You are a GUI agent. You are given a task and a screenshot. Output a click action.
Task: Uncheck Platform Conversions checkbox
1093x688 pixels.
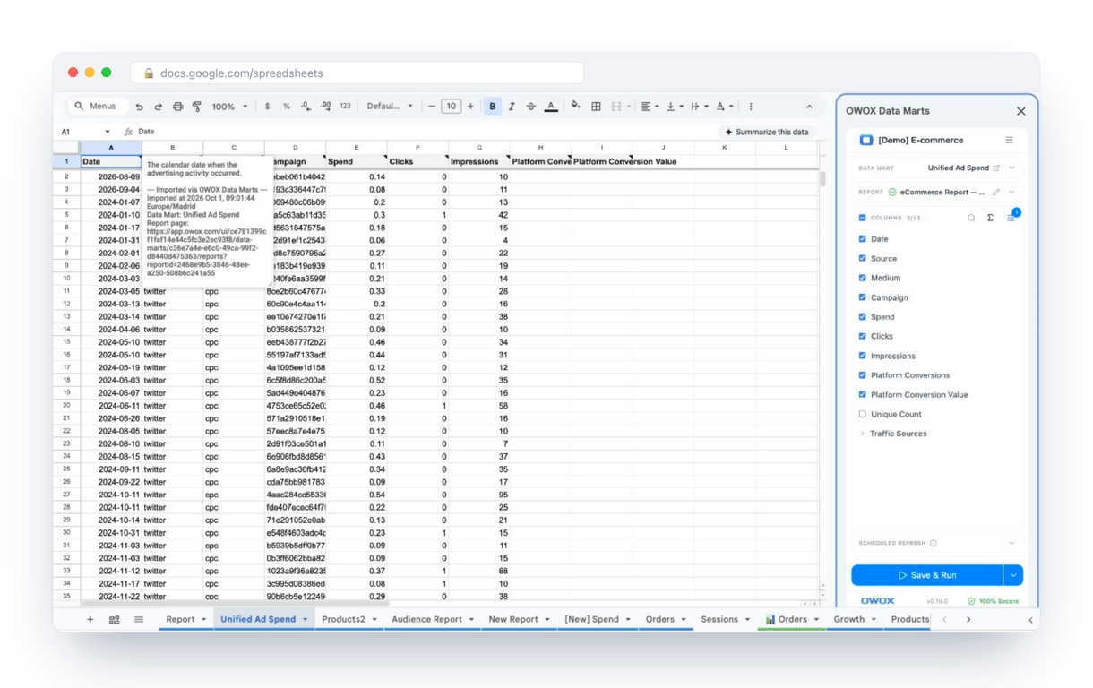(863, 375)
